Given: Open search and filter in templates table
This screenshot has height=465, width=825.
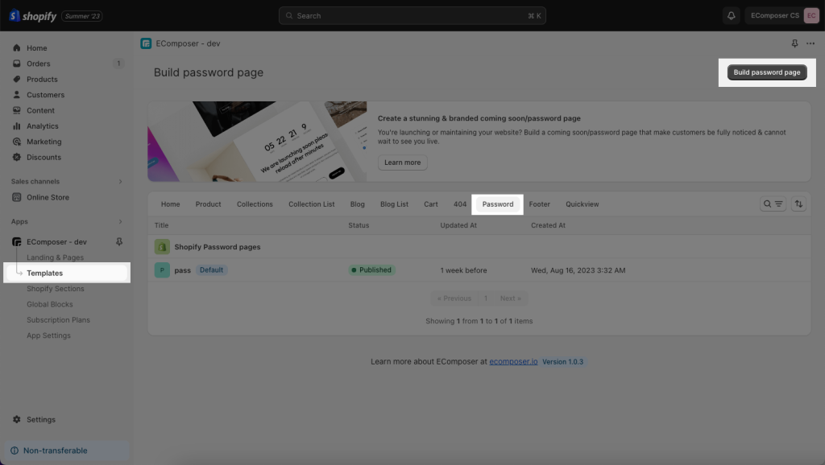Looking at the screenshot, I should (x=773, y=204).
